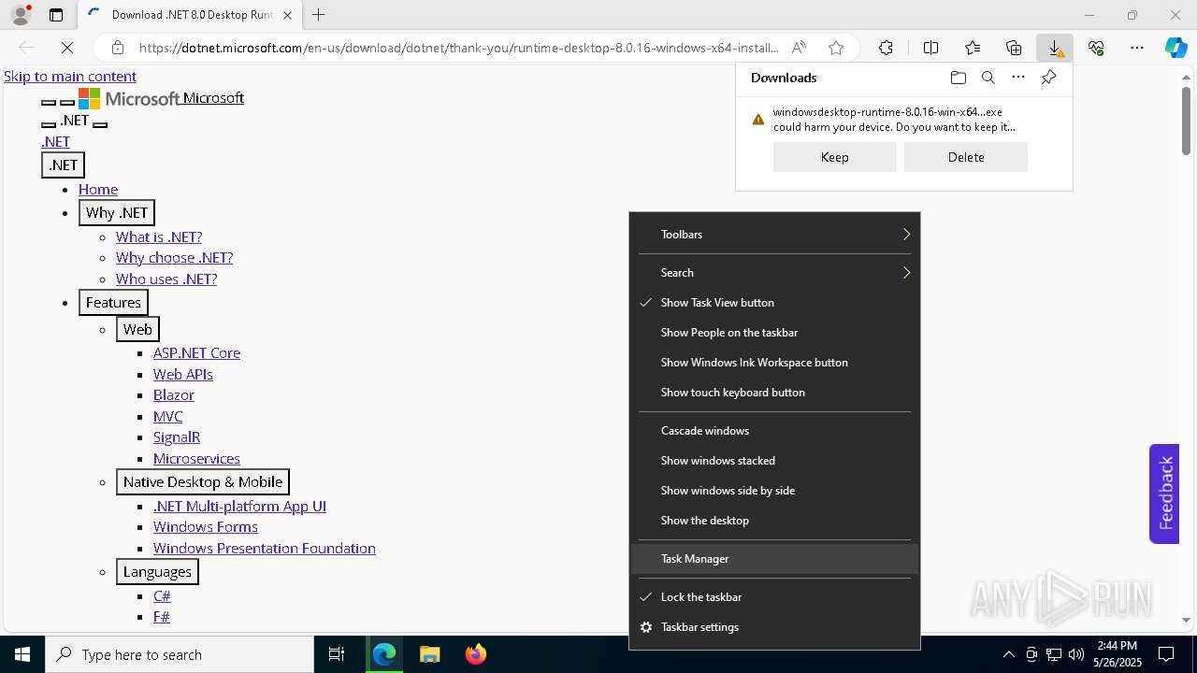Open the Extensions puzzle icon
The image size is (1197, 673).
(x=886, y=48)
